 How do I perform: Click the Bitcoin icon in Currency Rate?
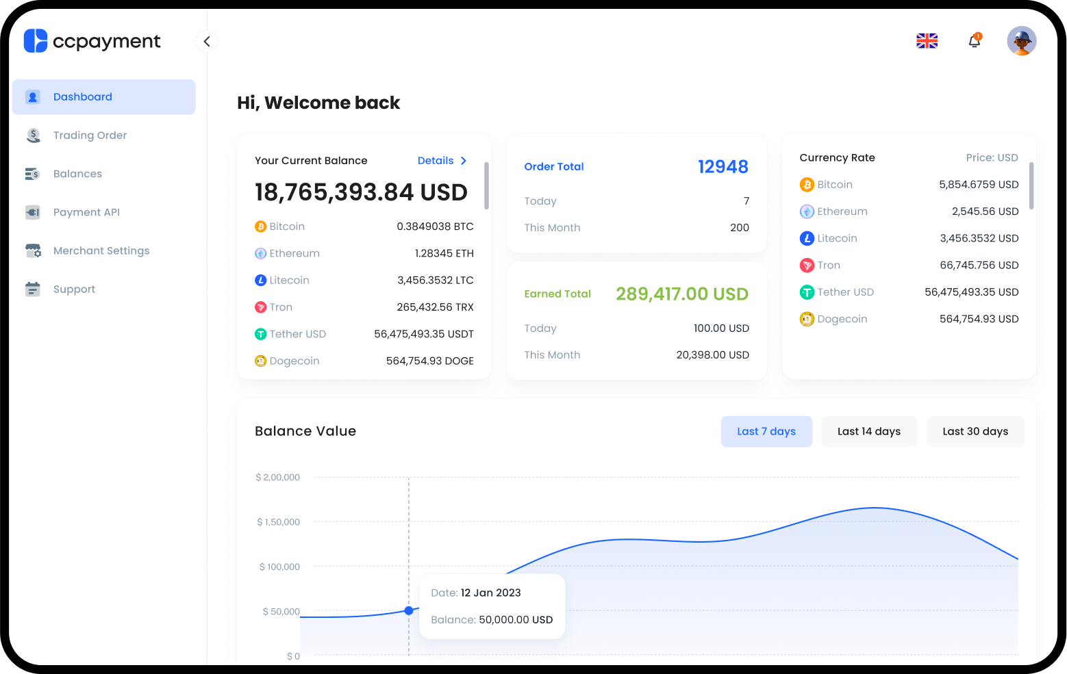pyautogui.click(x=807, y=185)
